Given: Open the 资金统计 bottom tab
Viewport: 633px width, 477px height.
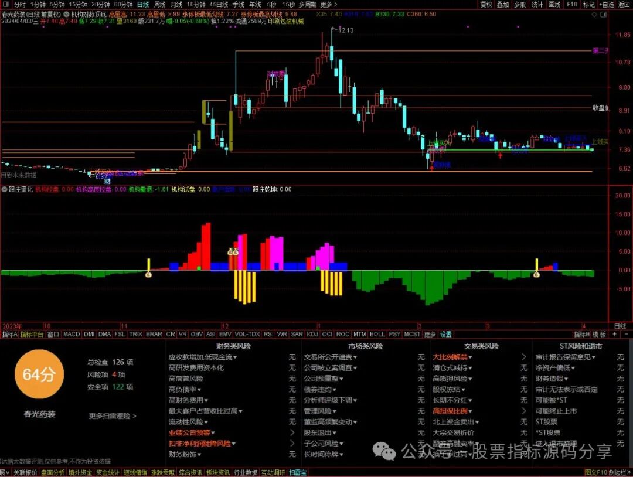Looking at the screenshot, I should click(108, 472).
